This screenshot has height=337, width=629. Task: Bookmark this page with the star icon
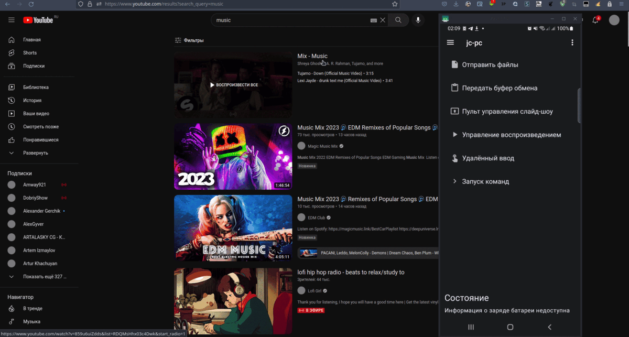pyautogui.click(x=395, y=4)
